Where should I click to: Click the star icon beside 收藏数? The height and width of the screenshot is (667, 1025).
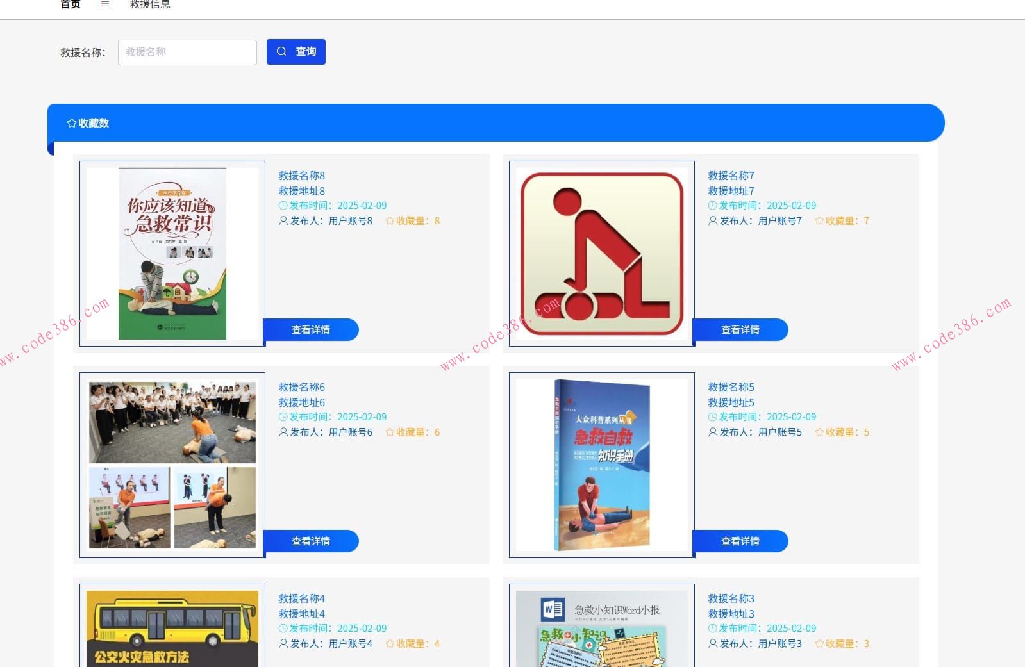(72, 123)
